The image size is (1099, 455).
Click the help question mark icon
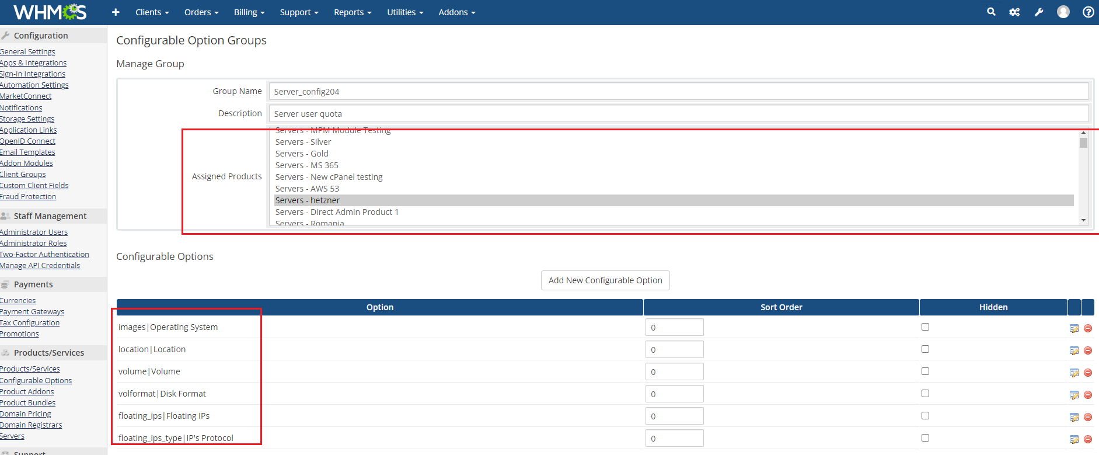coord(1088,12)
